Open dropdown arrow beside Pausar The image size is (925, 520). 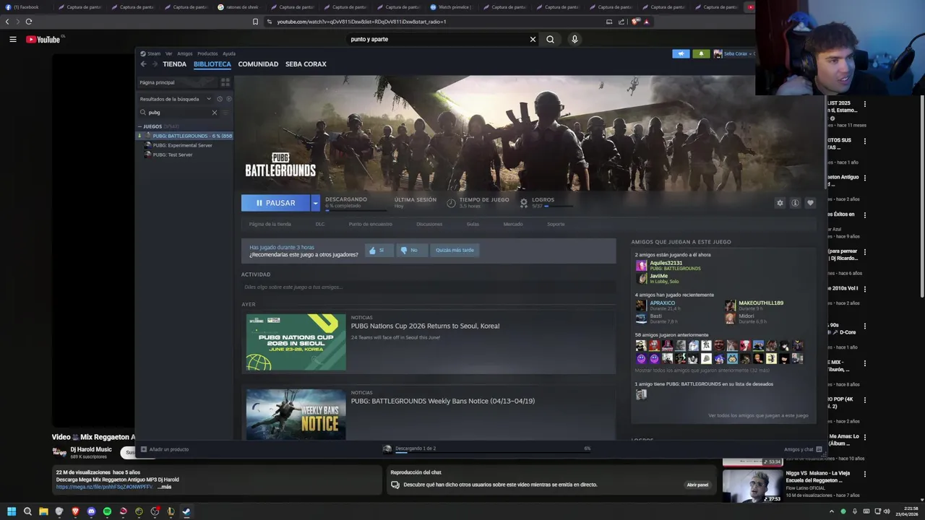pyautogui.click(x=315, y=203)
